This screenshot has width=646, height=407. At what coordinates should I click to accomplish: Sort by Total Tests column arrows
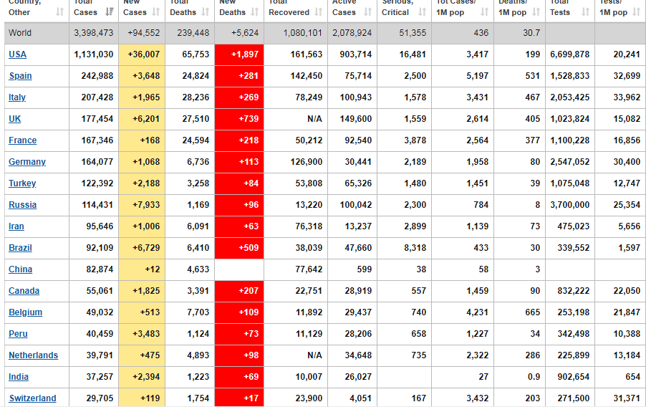click(585, 12)
